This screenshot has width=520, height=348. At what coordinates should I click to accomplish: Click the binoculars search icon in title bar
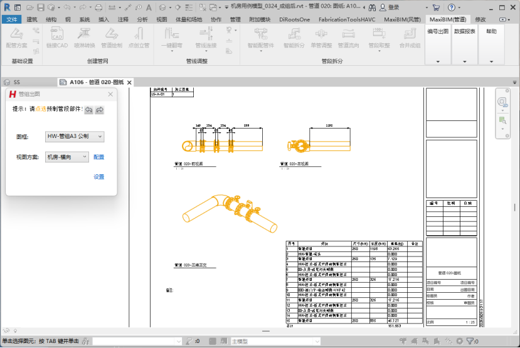(x=372, y=8)
